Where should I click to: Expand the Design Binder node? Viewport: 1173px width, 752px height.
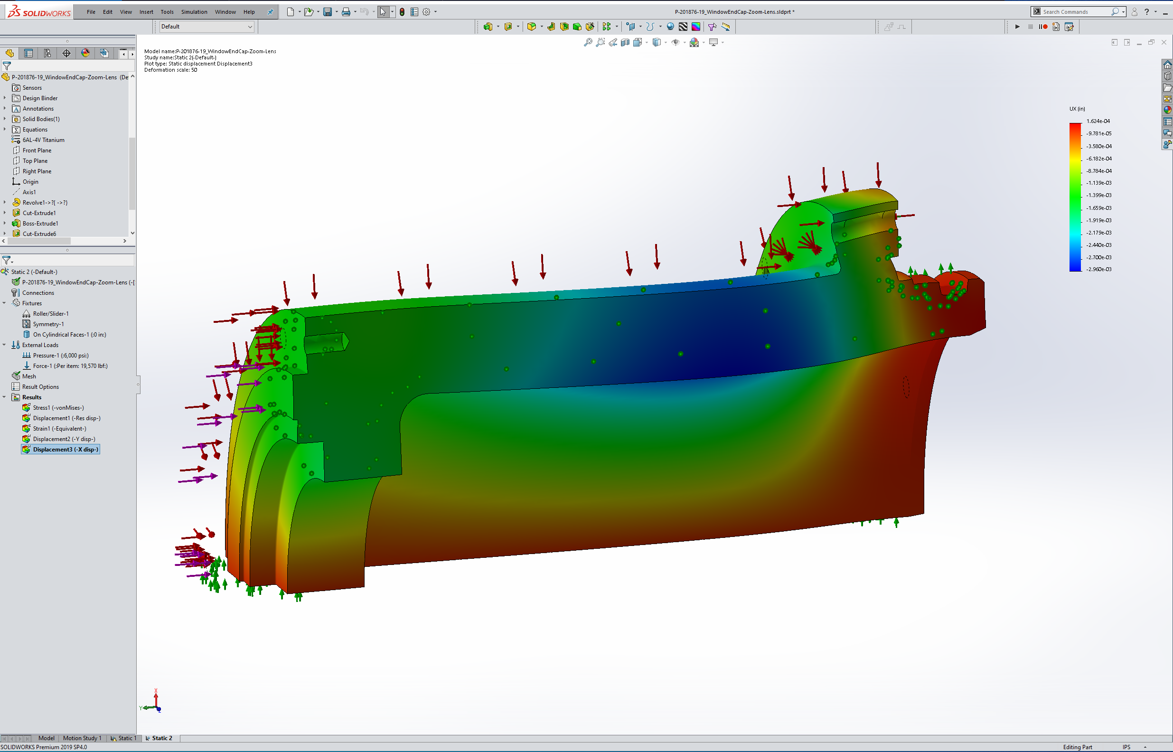point(5,98)
